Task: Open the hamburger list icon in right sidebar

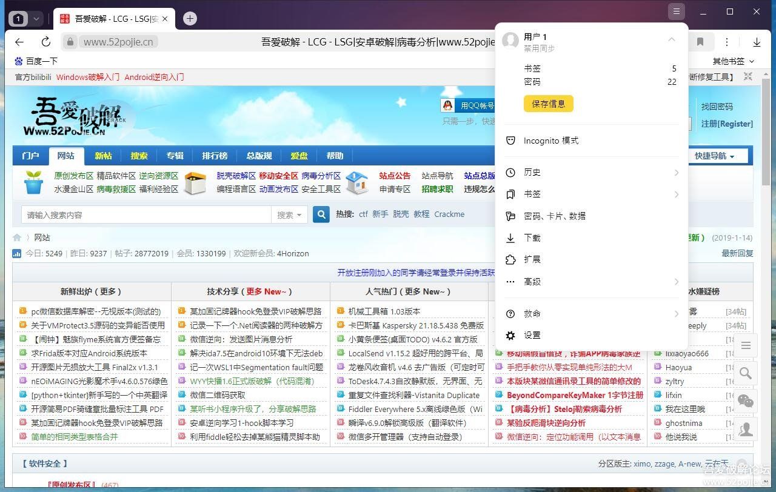Action: coord(745,345)
